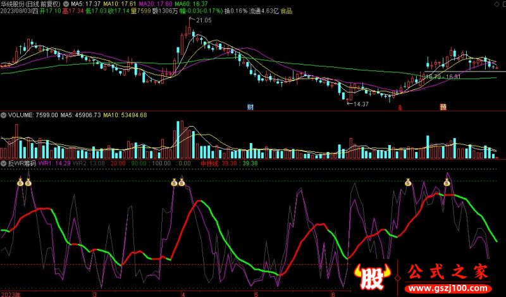This screenshot has height=297, width=506.
Task: Click the 反WR筹码 indicator name
Action: [22, 163]
